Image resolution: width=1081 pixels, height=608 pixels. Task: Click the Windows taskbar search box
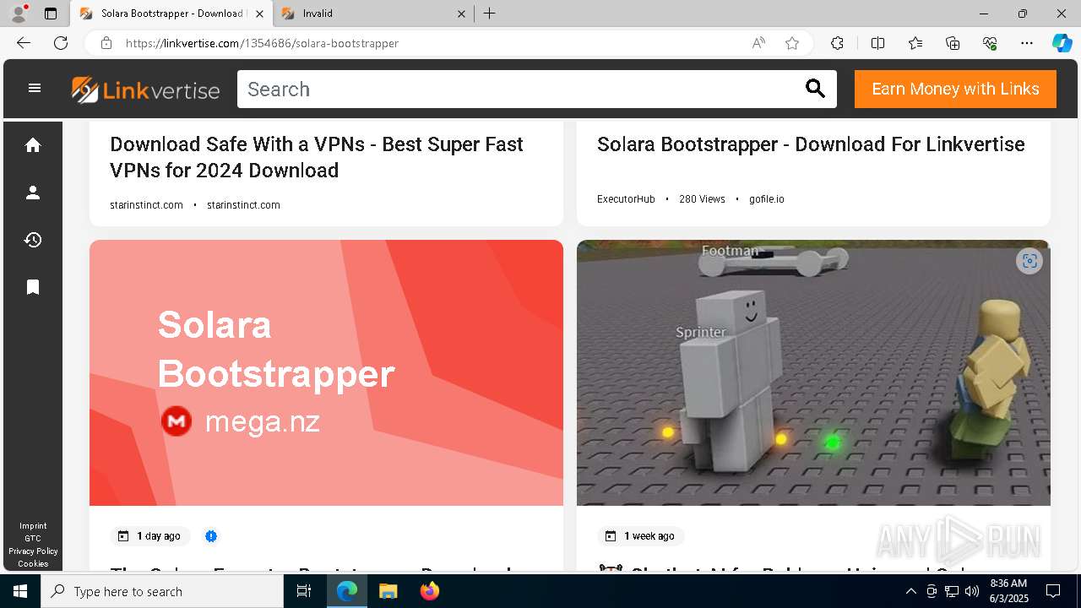tap(162, 591)
